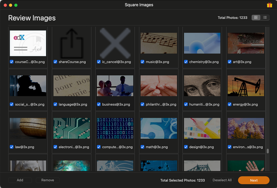Select the art paintbrush thumbnail
277x188 pixels.
[246, 43]
